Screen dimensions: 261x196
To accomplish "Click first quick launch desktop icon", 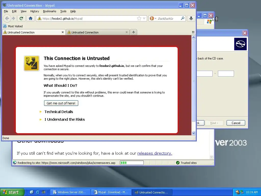I will (x=32, y=192).
